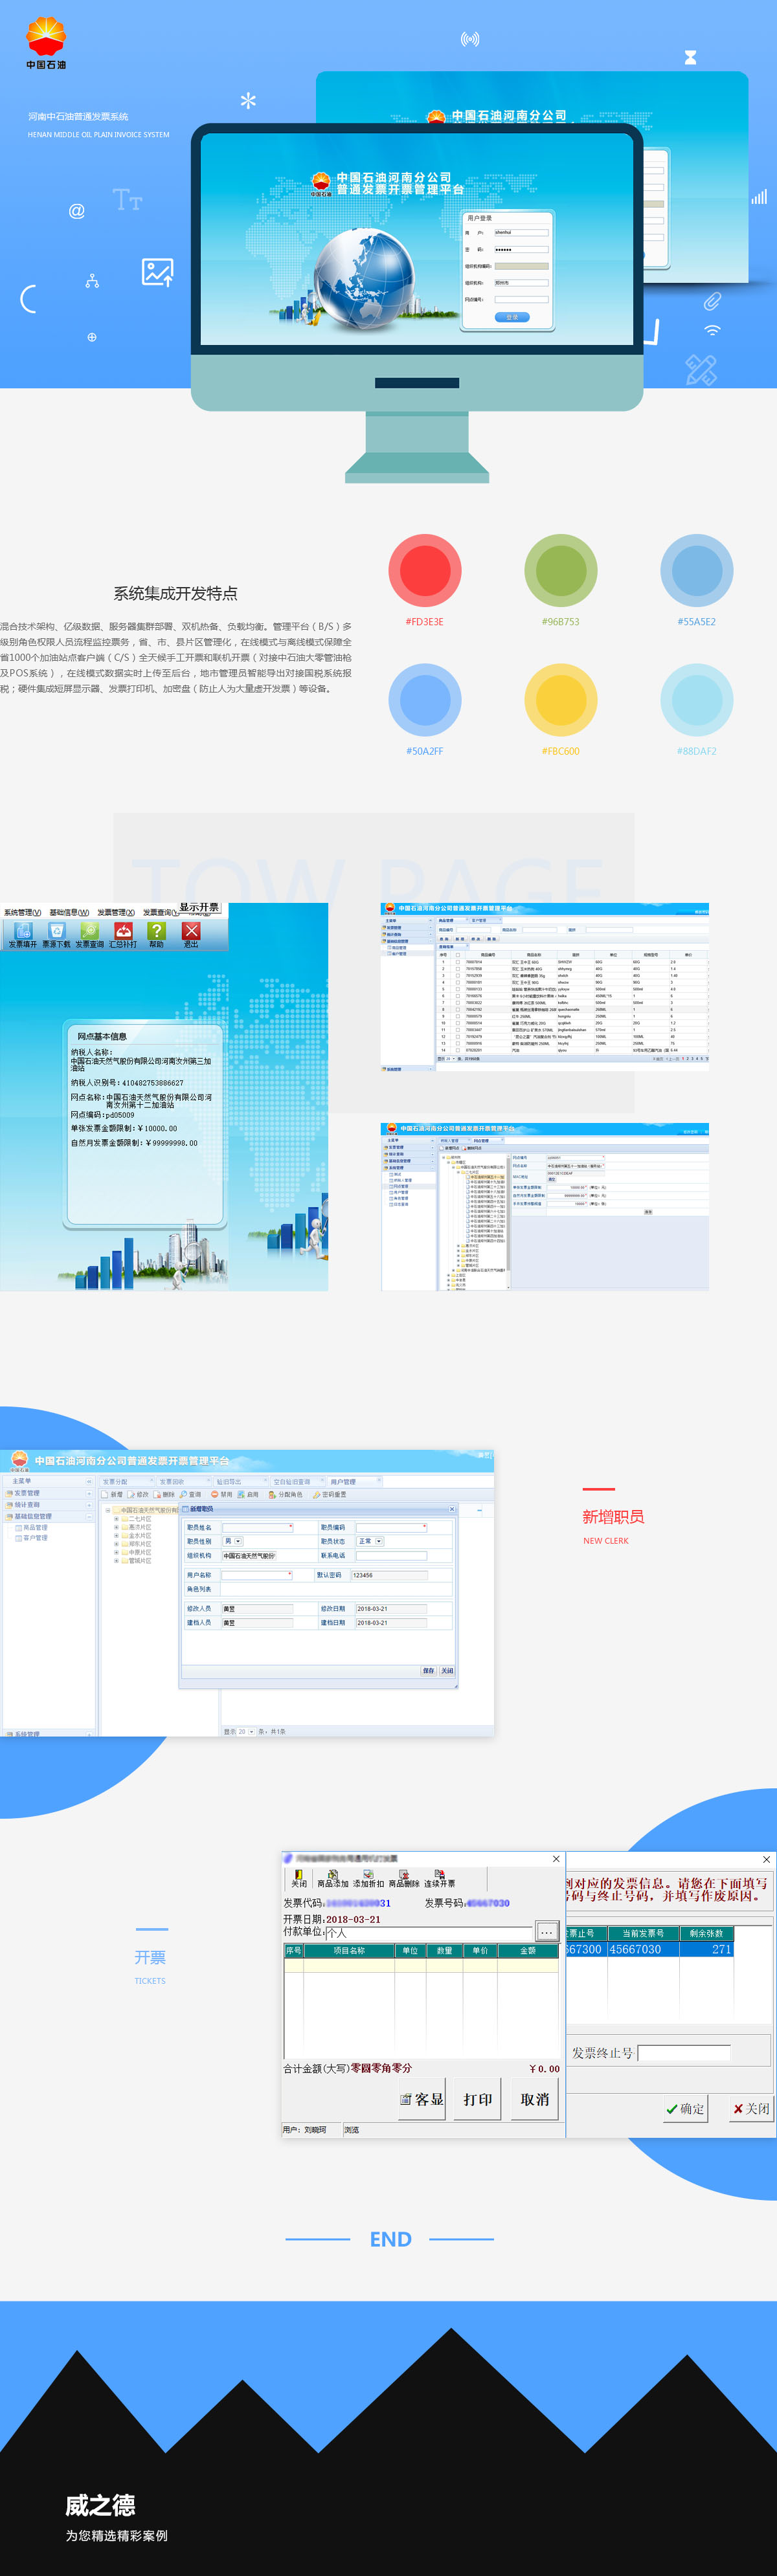Click the 汇总补打 summary reprint icon

click(x=123, y=934)
